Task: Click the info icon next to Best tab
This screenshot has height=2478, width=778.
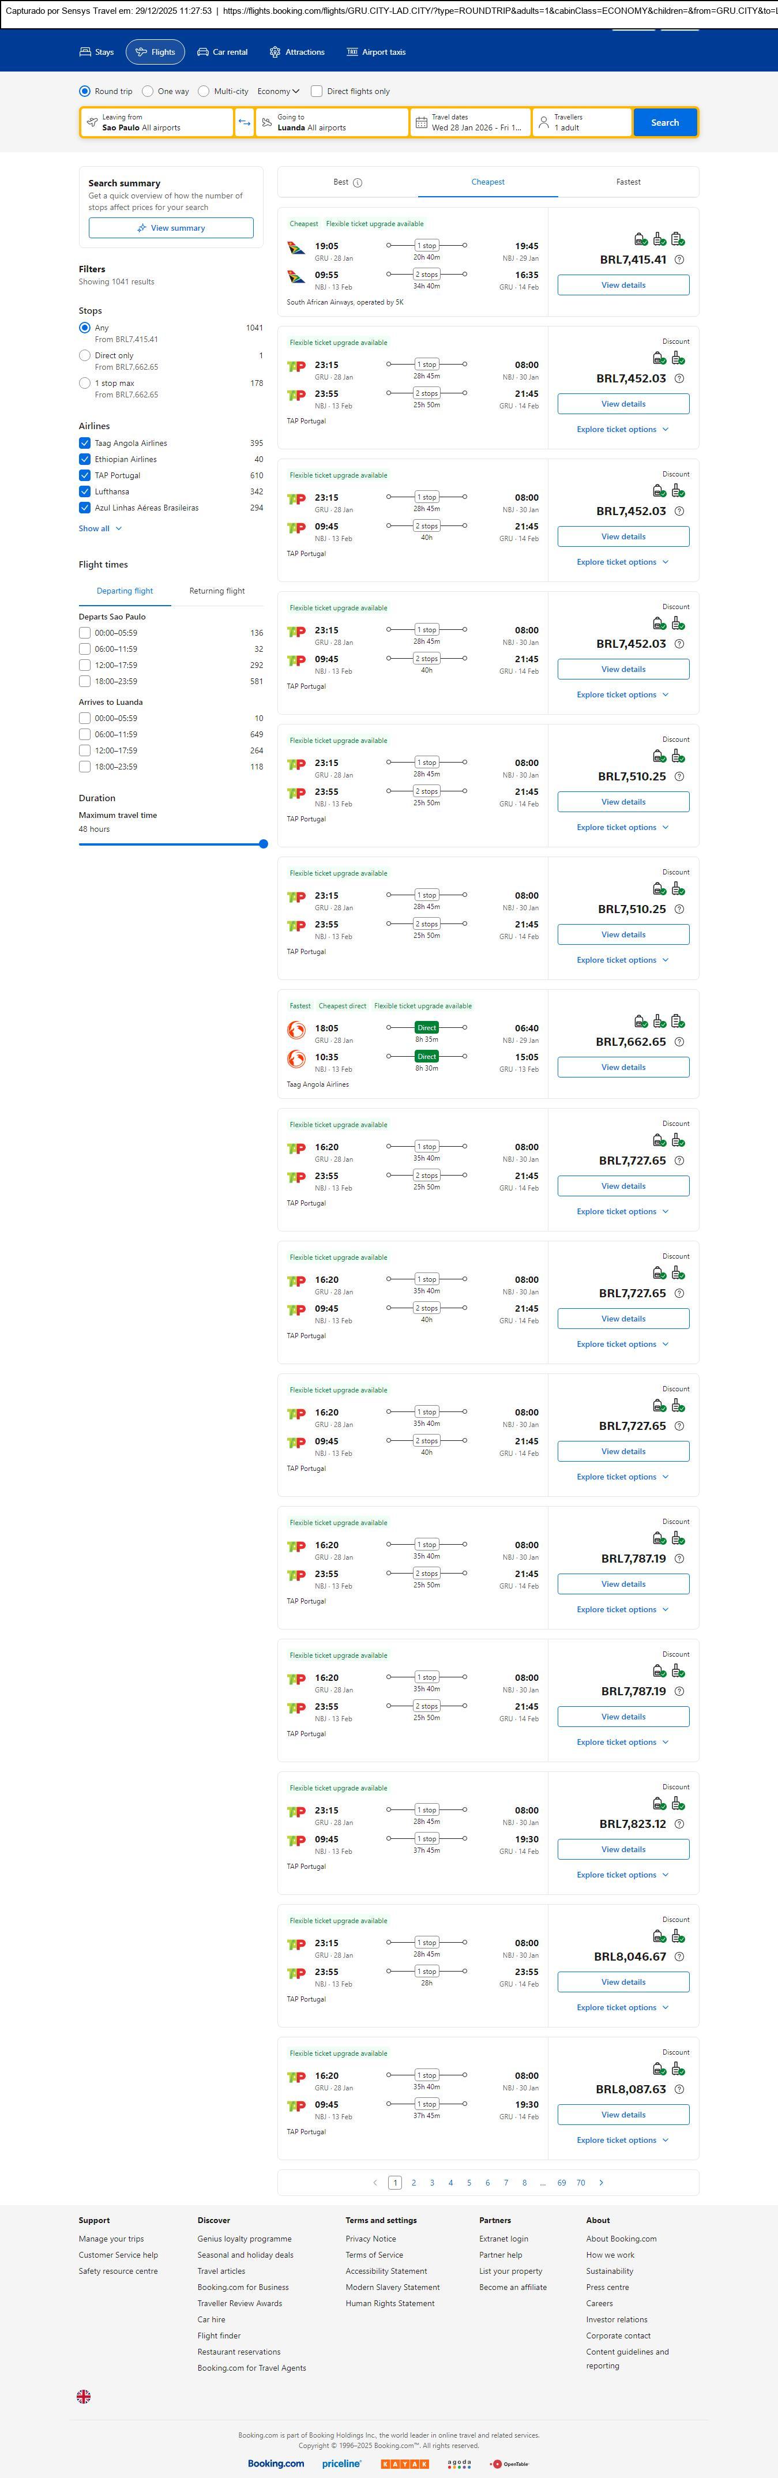Action: point(358,183)
